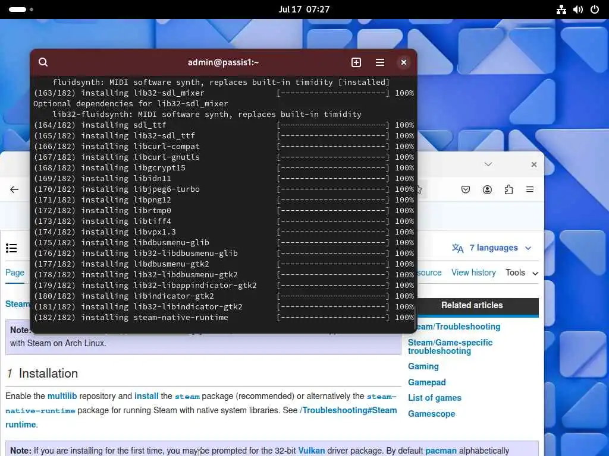The width and height of the screenshot is (609, 456).
Task: Click the steam-native-runtime install line
Action: pyautogui.click(x=224, y=317)
